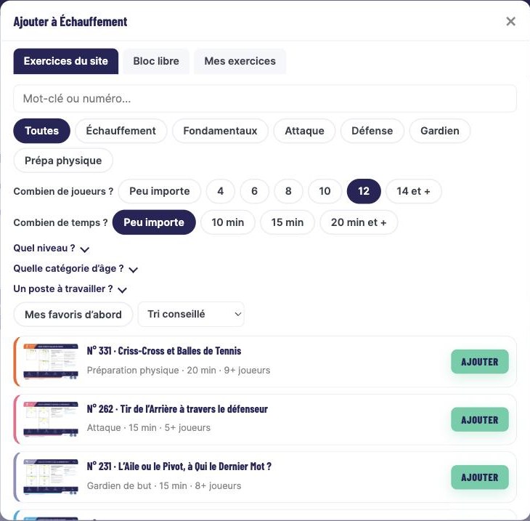Filter by Attaque category
The image size is (530, 521).
click(x=304, y=131)
